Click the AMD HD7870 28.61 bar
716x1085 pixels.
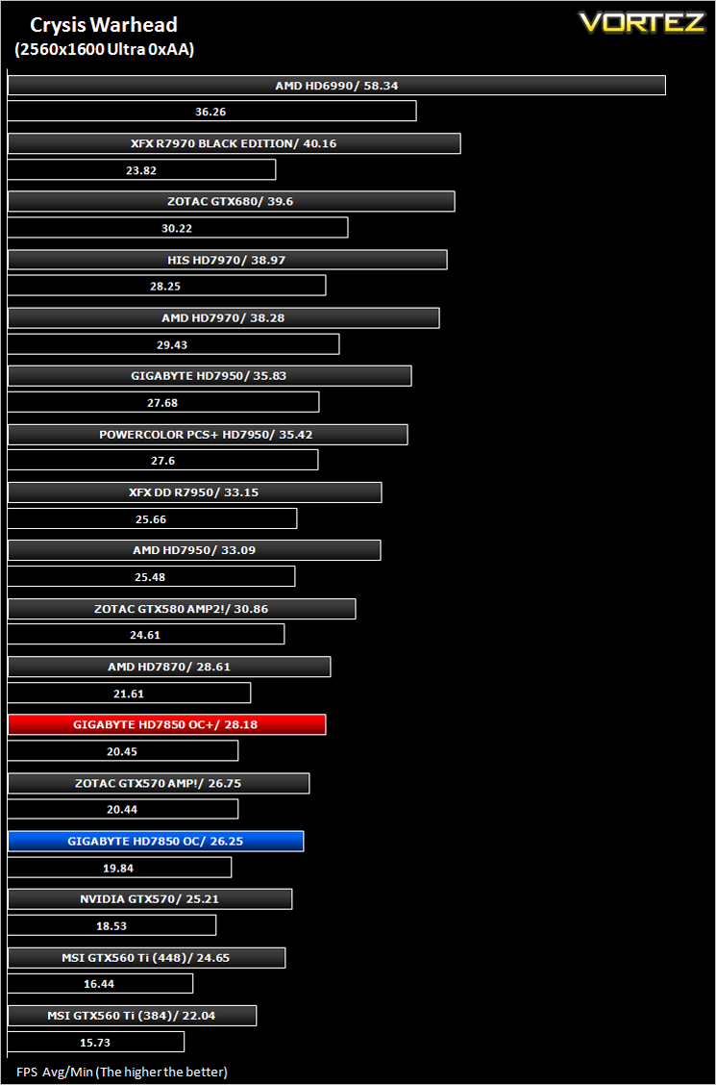pyautogui.click(x=169, y=667)
